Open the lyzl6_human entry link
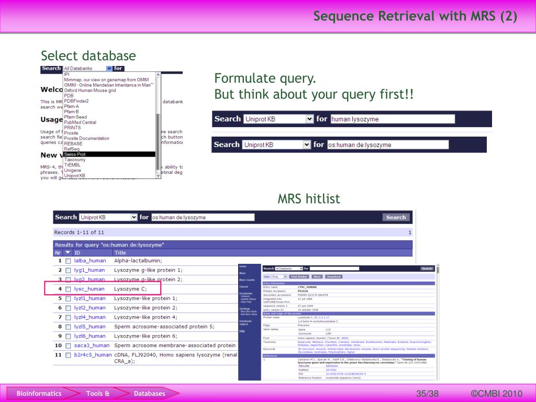Screen dimensions: 536x402 tap(90, 336)
